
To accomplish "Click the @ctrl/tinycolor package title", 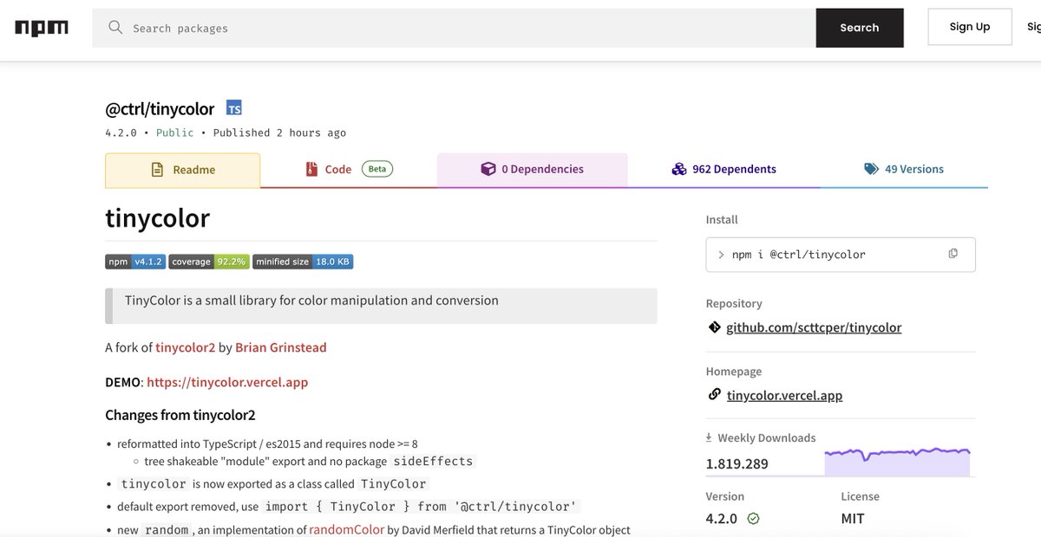I will 160,109.
